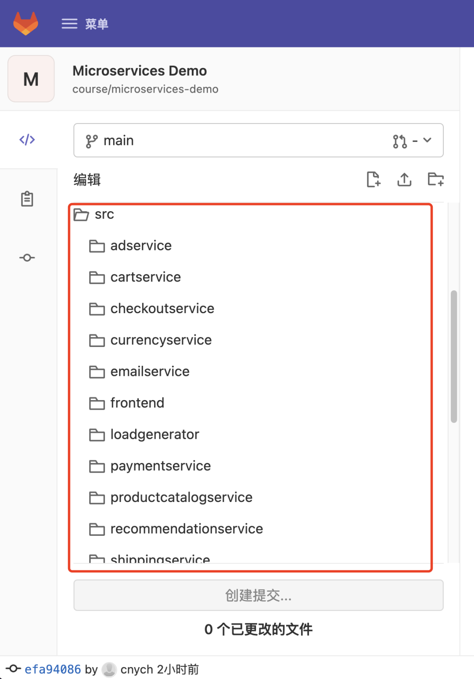
Task: Open the recommendationservice folder
Action: click(x=187, y=529)
